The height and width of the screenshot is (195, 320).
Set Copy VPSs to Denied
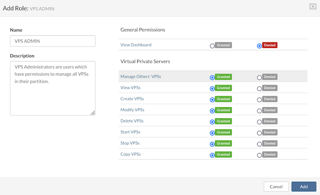pyautogui.click(x=260, y=155)
